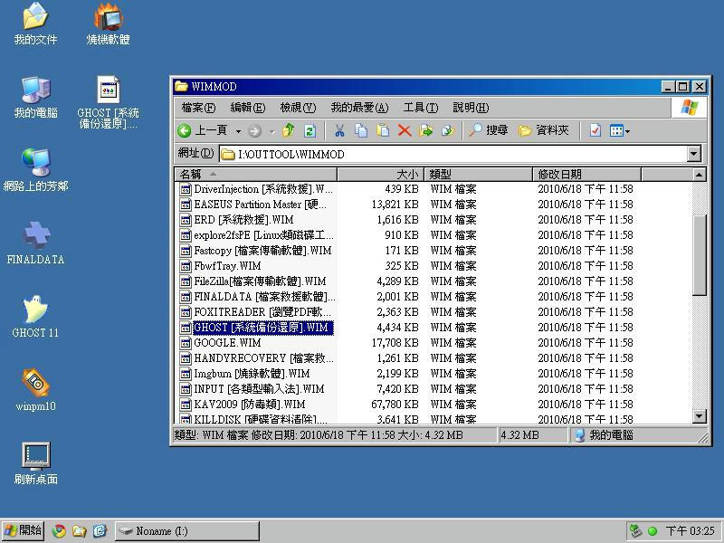The height and width of the screenshot is (543, 724).
Task: Open the folder icon in quick launch
Action: coord(80,531)
